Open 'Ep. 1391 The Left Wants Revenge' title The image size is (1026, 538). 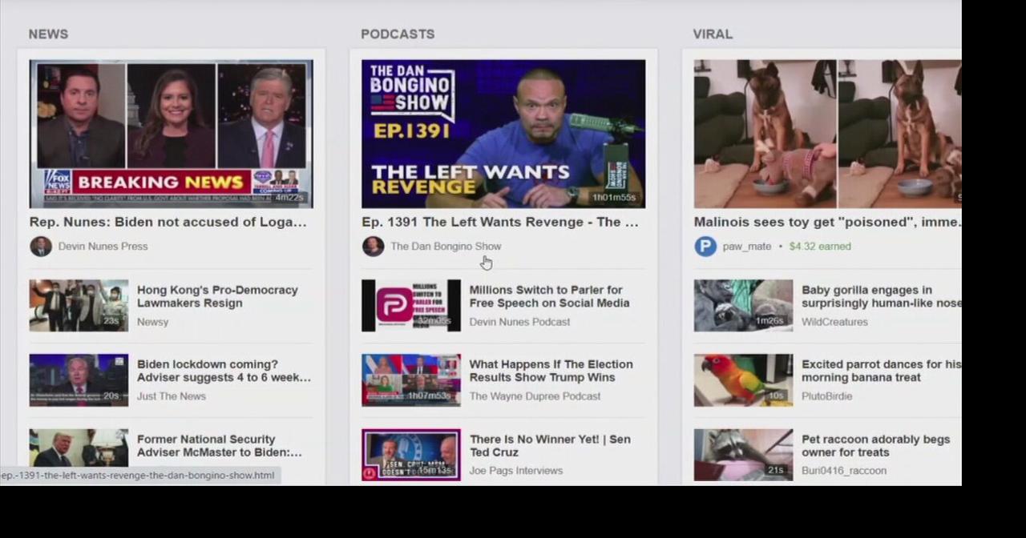[x=500, y=223]
